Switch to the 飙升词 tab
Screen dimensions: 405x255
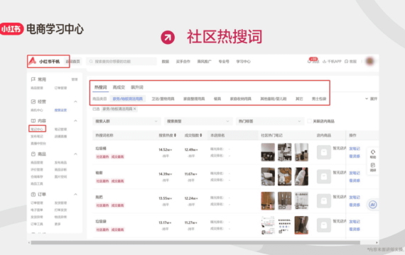(137, 87)
